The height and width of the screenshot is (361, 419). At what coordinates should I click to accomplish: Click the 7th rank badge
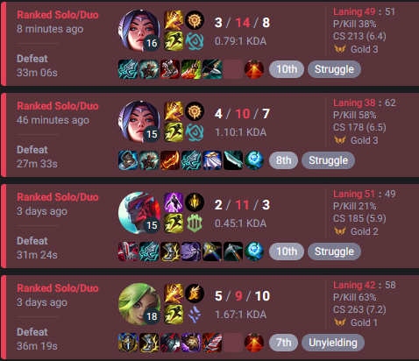tap(283, 343)
